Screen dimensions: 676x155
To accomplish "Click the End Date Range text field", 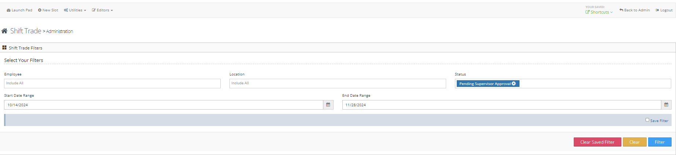I will pyautogui.click(x=501, y=105).
